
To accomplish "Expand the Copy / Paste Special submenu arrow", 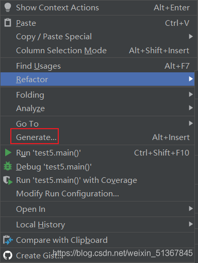I will pos(191,37).
